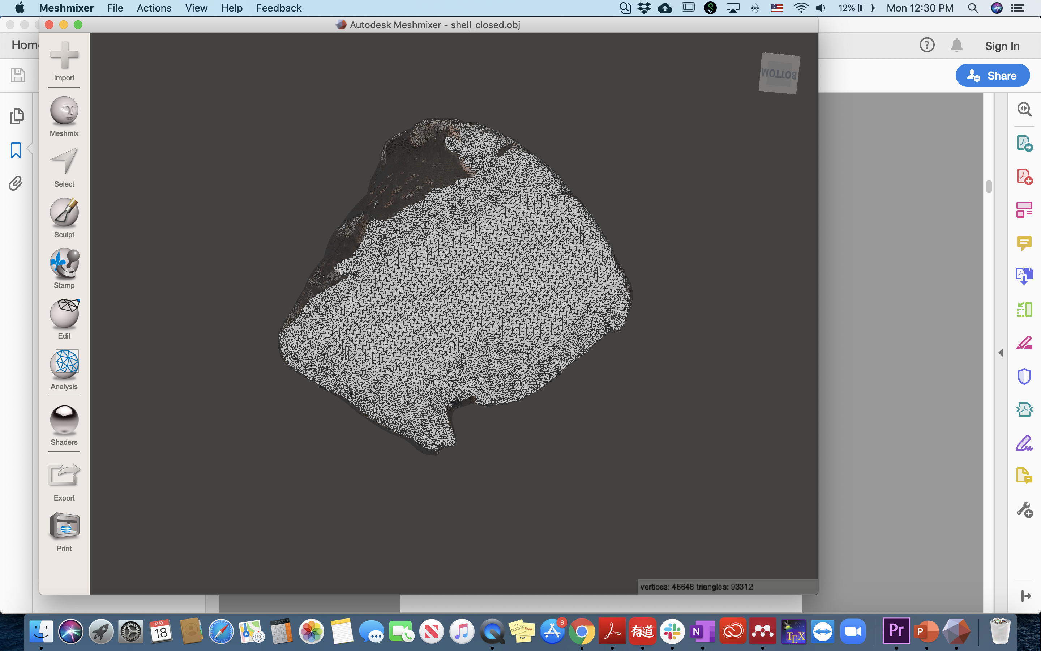This screenshot has height=651, width=1041.
Task: Open the Shaders sphere panel
Action: pyautogui.click(x=64, y=420)
